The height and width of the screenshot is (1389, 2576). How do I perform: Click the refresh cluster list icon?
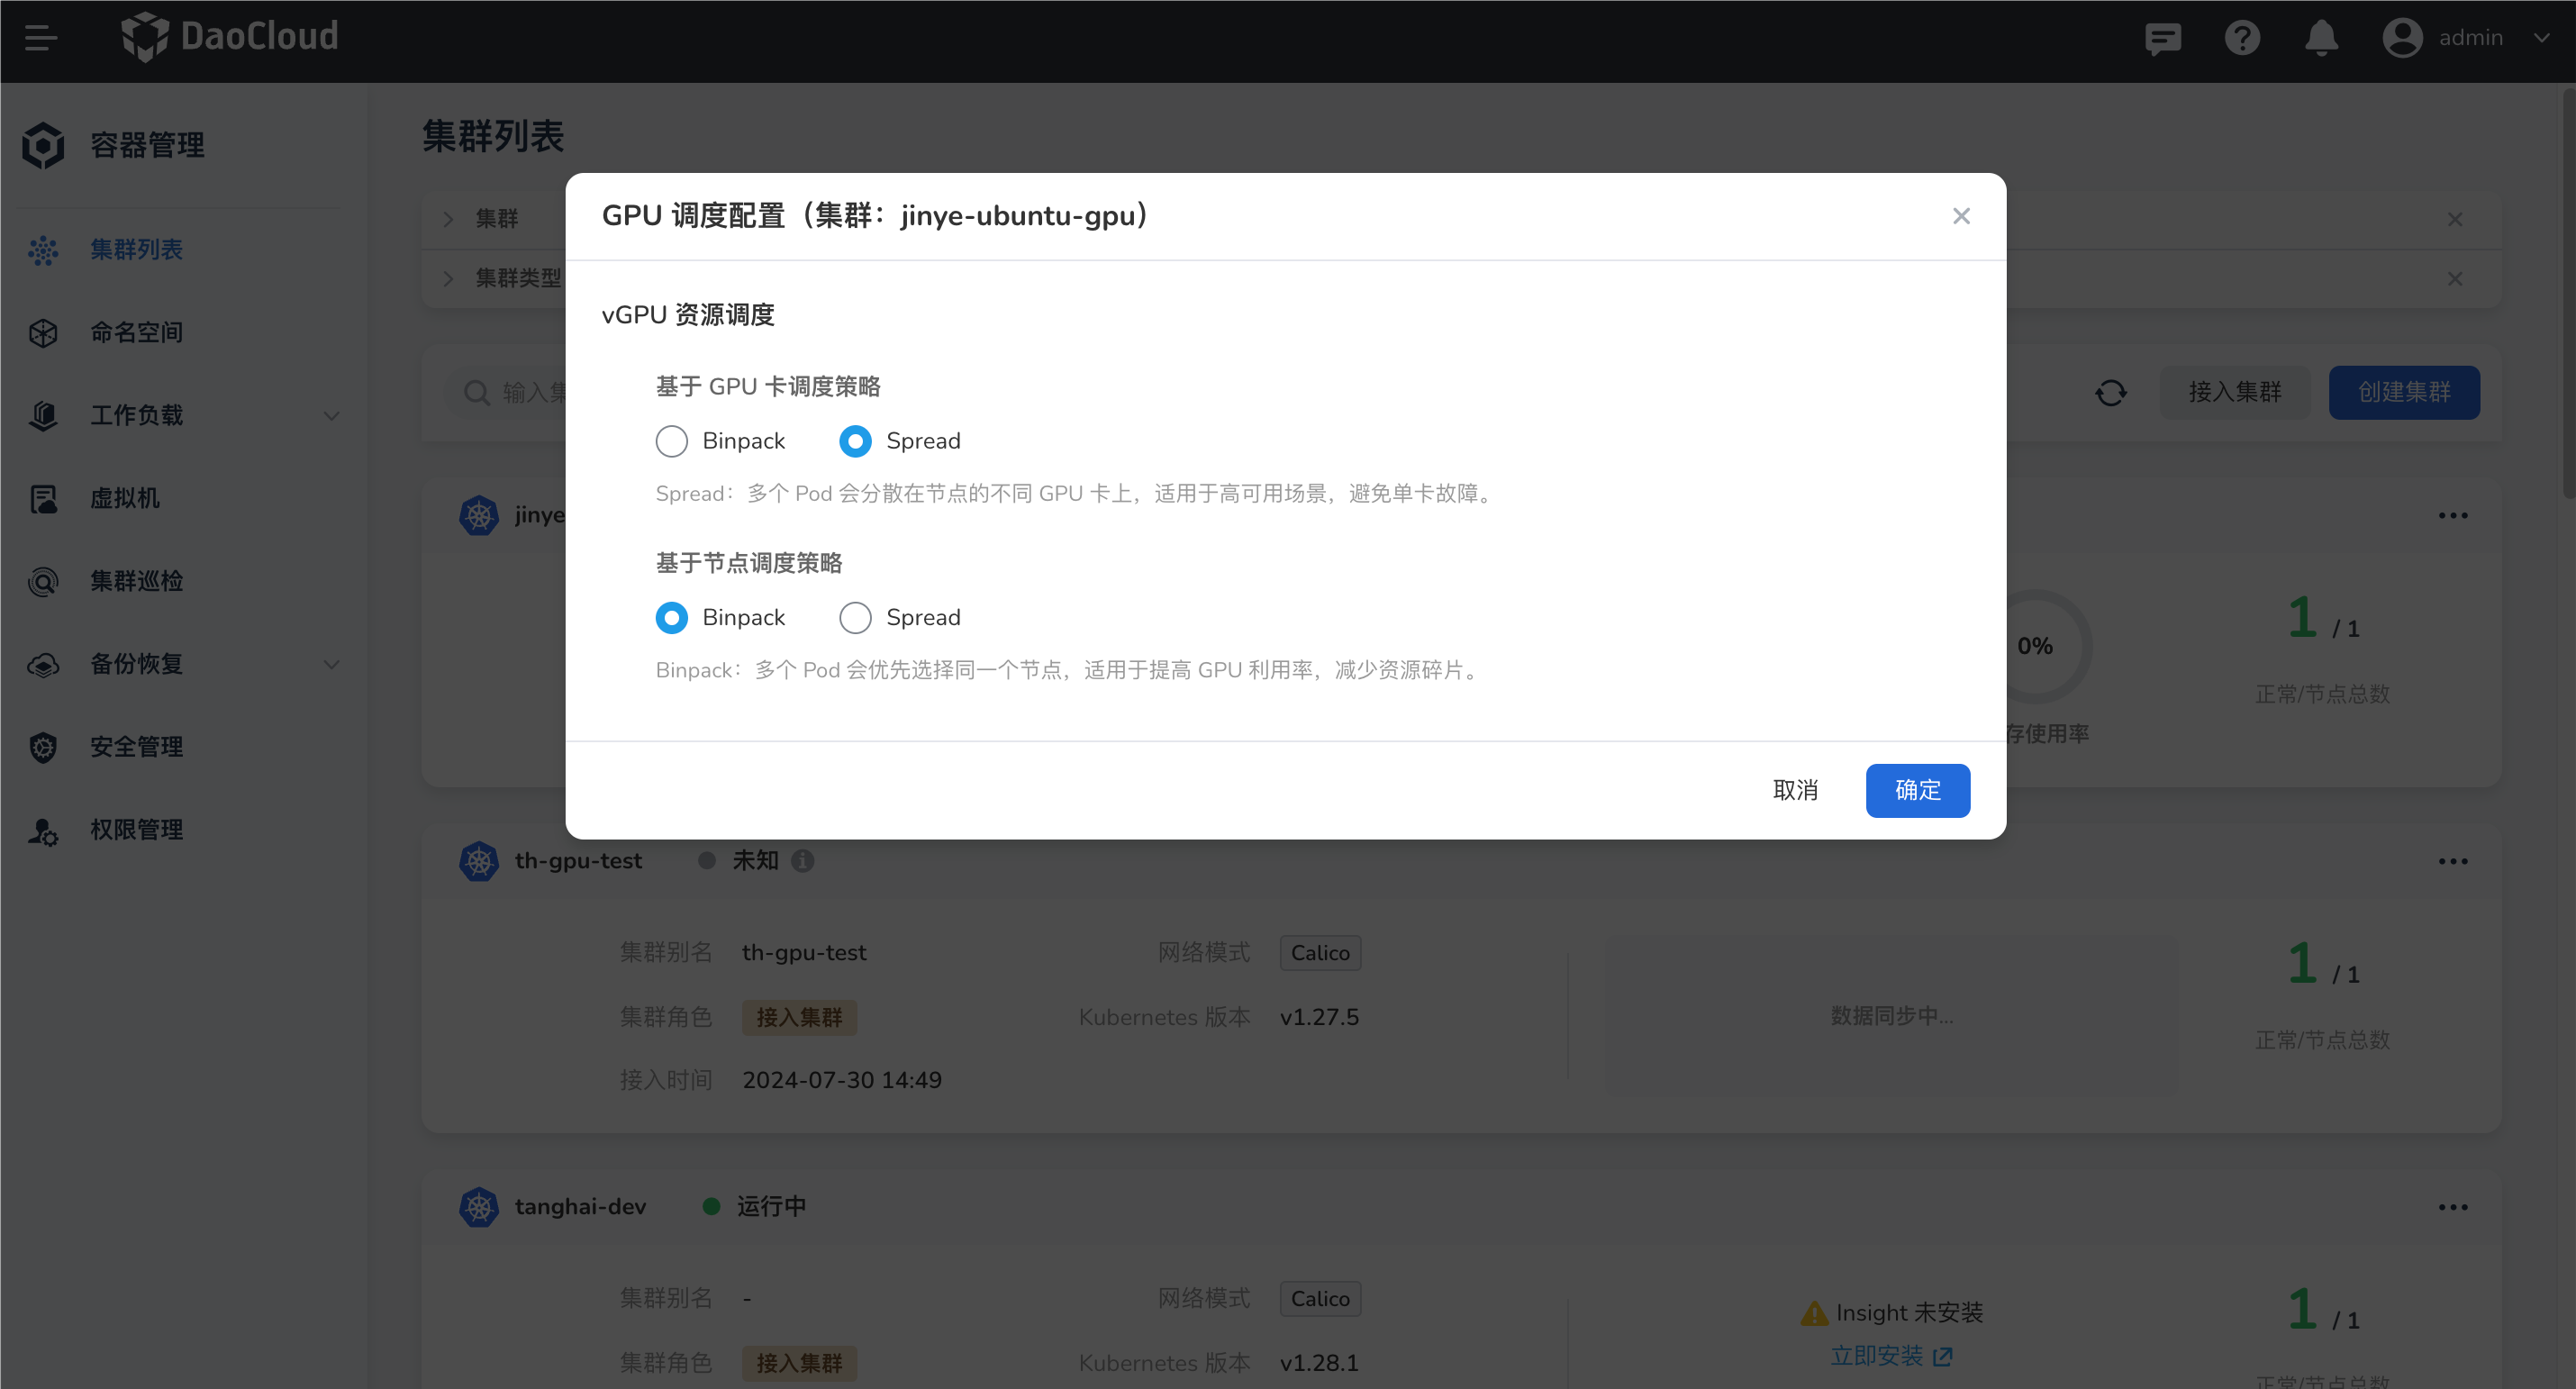tap(2111, 392)
